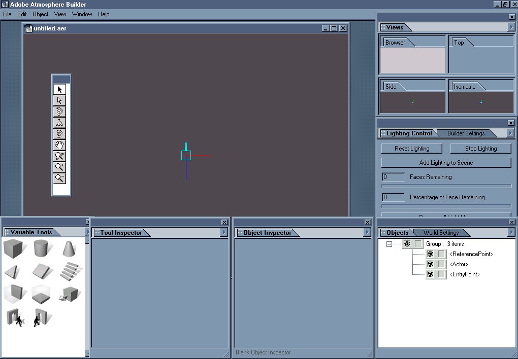Open the Window menu
Image resolution: width=518 pixels, height=359 pixels.
click(82, 14)
